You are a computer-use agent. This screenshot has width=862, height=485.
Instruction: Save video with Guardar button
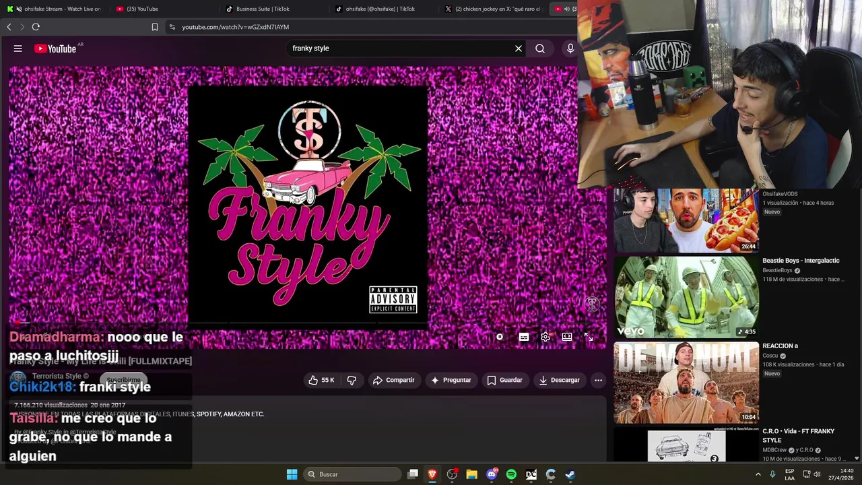[x=505, y=380]
